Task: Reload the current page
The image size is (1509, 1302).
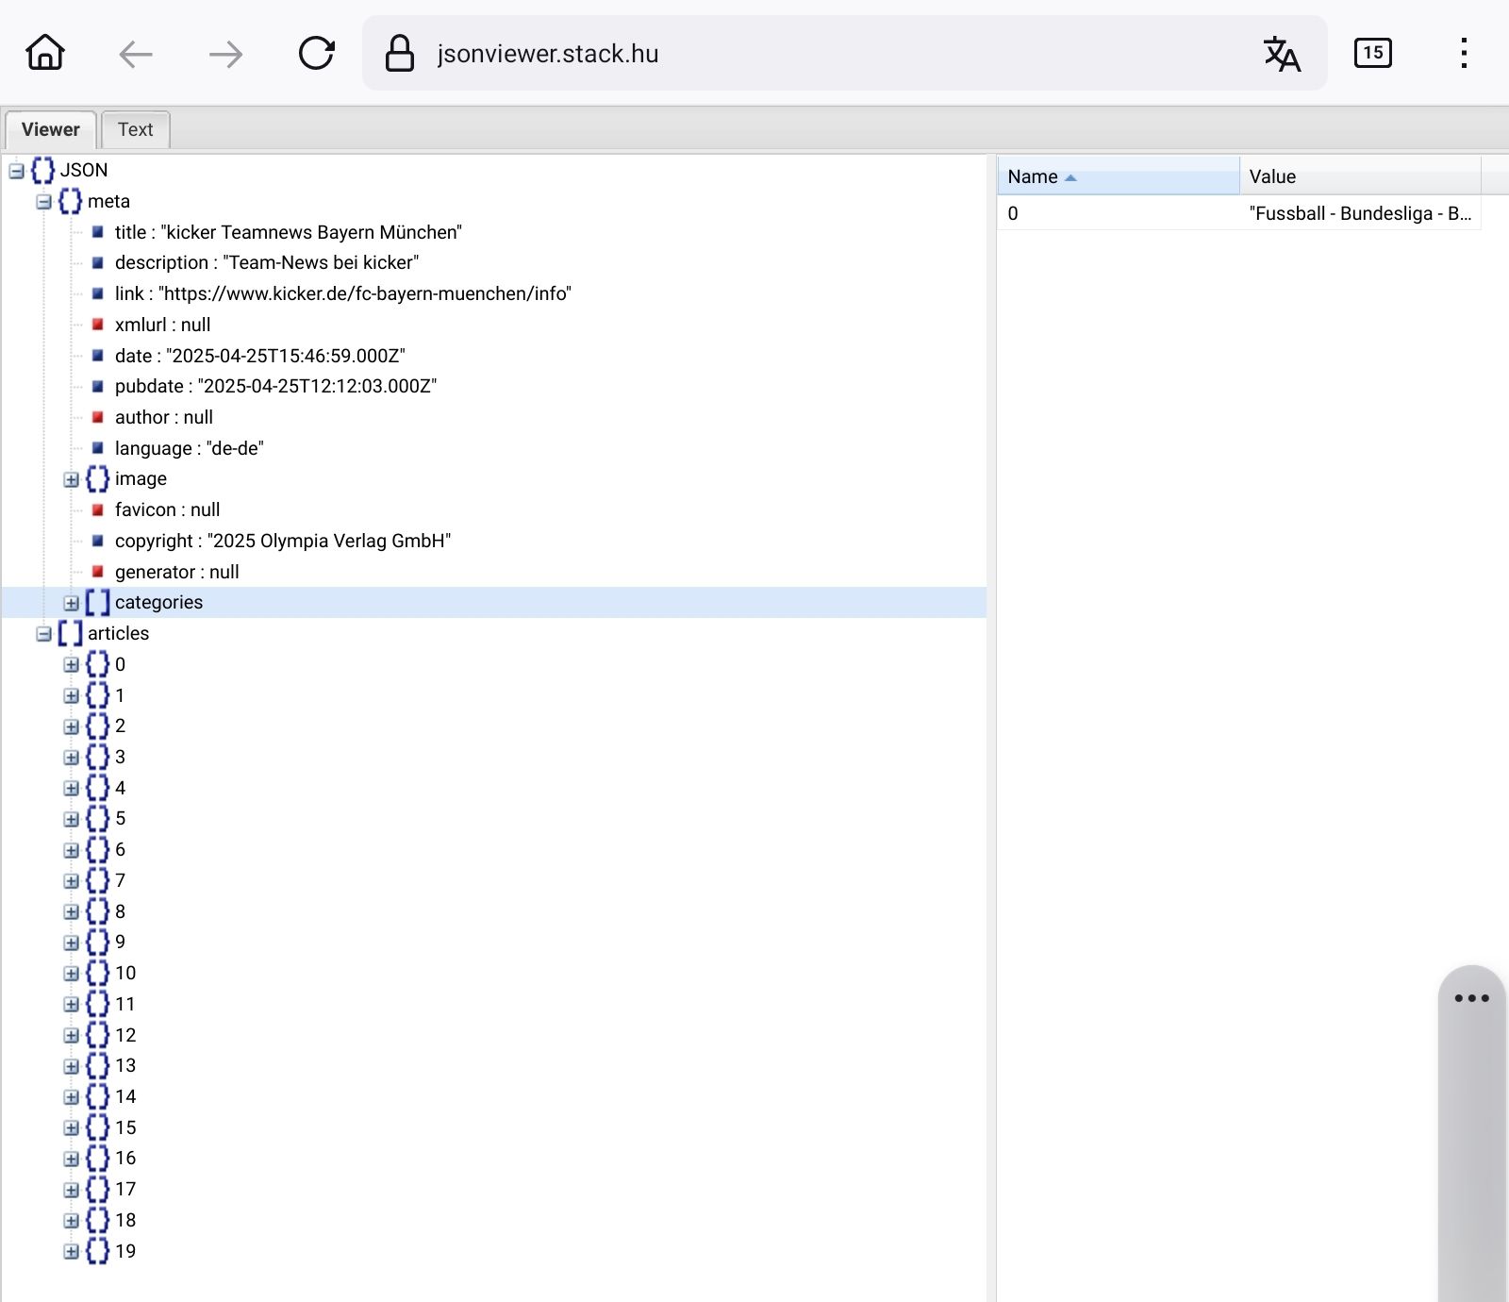Action: 316,54
